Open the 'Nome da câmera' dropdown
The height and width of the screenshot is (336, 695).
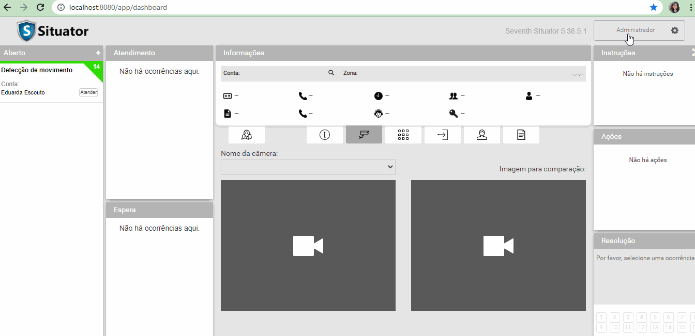[308, 167]
